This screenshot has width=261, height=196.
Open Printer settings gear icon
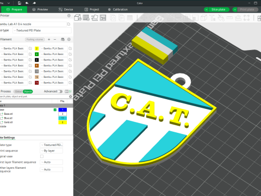(69, 16)
